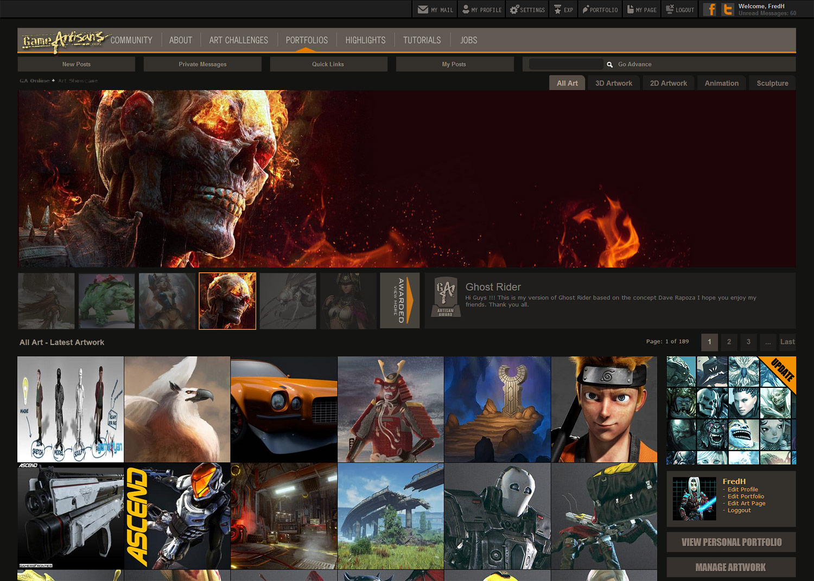Image resolution: width=814 pixels, height=581 pixels.
Task: Switch to the Sculpture tab
Action: tap(772, 83)
